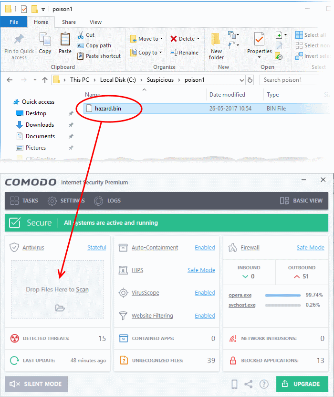334x397 pixels.
Task: Click the Antivirus shield icon in Comodo
Action: [x=14, y=247]
